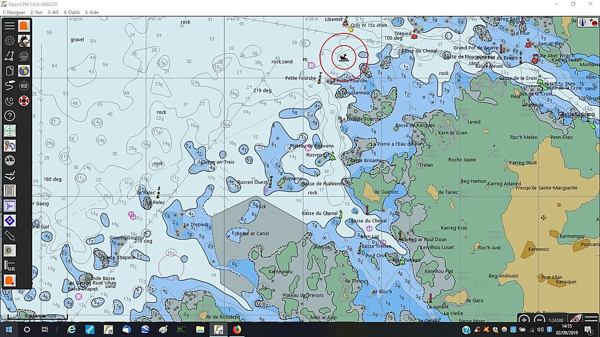Image resolution: width=600 pixels, height=337 pixels.
Task: Click the compass GPS status icon
Action: [587, 23]
